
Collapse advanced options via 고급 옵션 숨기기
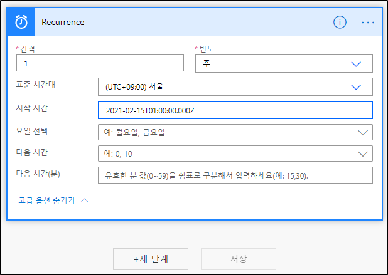pos(53,200)
